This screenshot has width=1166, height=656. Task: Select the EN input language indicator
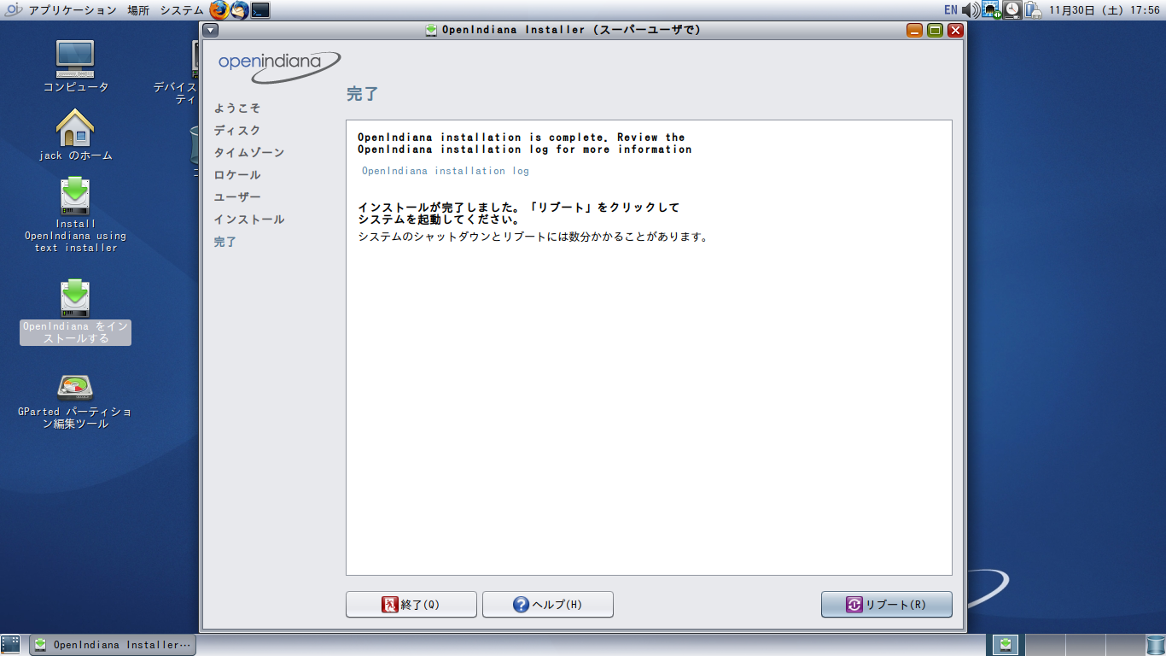click(950, 10)
